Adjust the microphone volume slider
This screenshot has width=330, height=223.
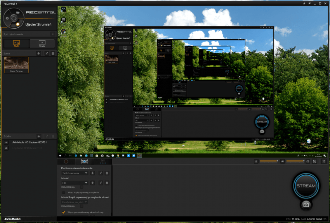click(x=269, y=161)
